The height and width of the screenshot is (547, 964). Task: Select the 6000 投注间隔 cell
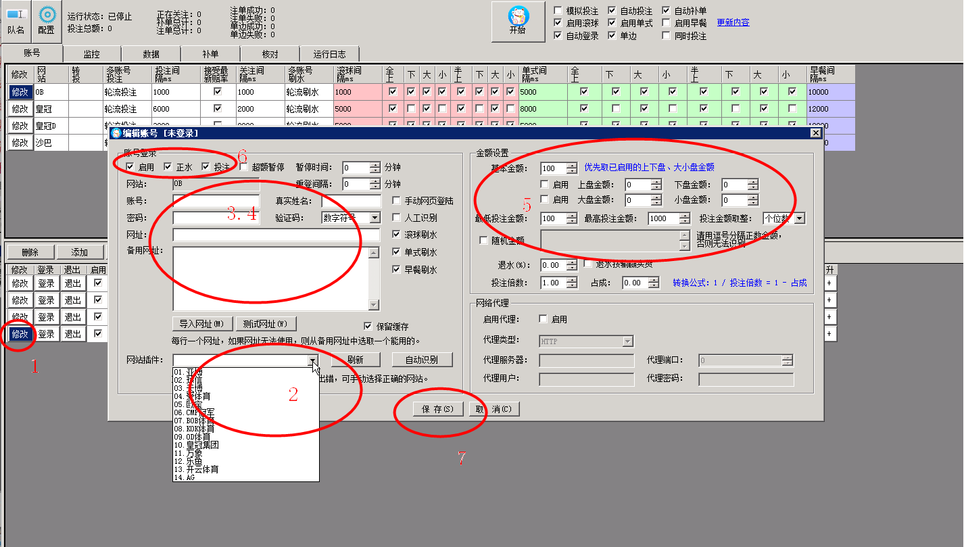[x=175, y=109]
